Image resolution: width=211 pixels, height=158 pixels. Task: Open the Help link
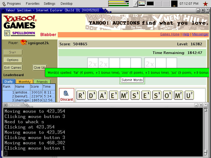[186, 34]
